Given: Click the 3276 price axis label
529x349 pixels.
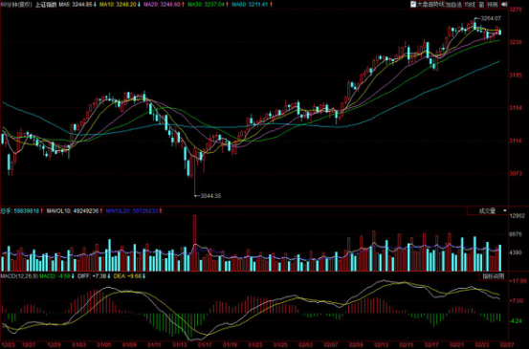Looking at the screenshot, I should coord(516,10).
